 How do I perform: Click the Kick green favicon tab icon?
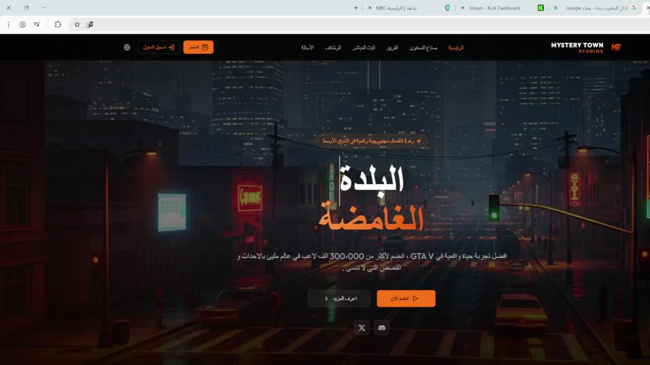541,8
